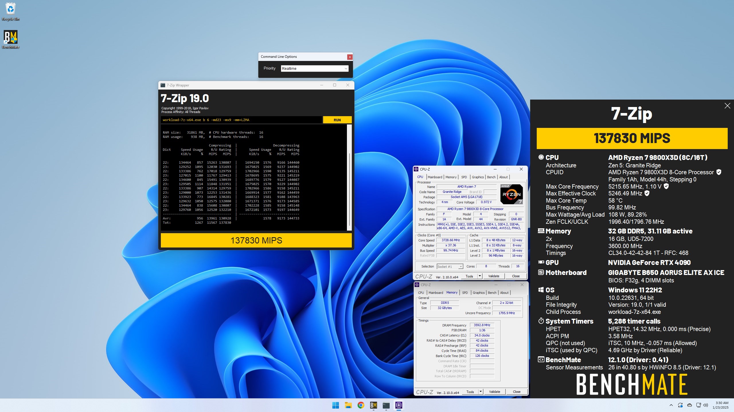Click Tools button in upper CPU-Z

click(469, 276)
